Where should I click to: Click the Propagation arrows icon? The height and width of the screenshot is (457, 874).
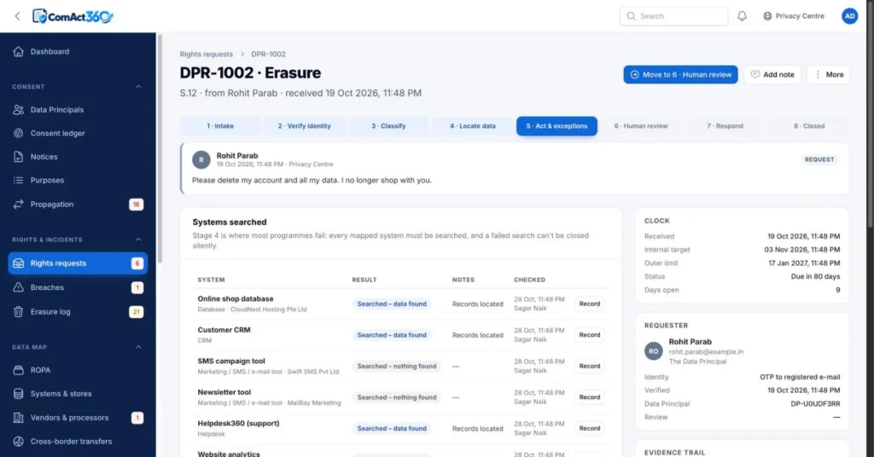(x=19, y=205)
